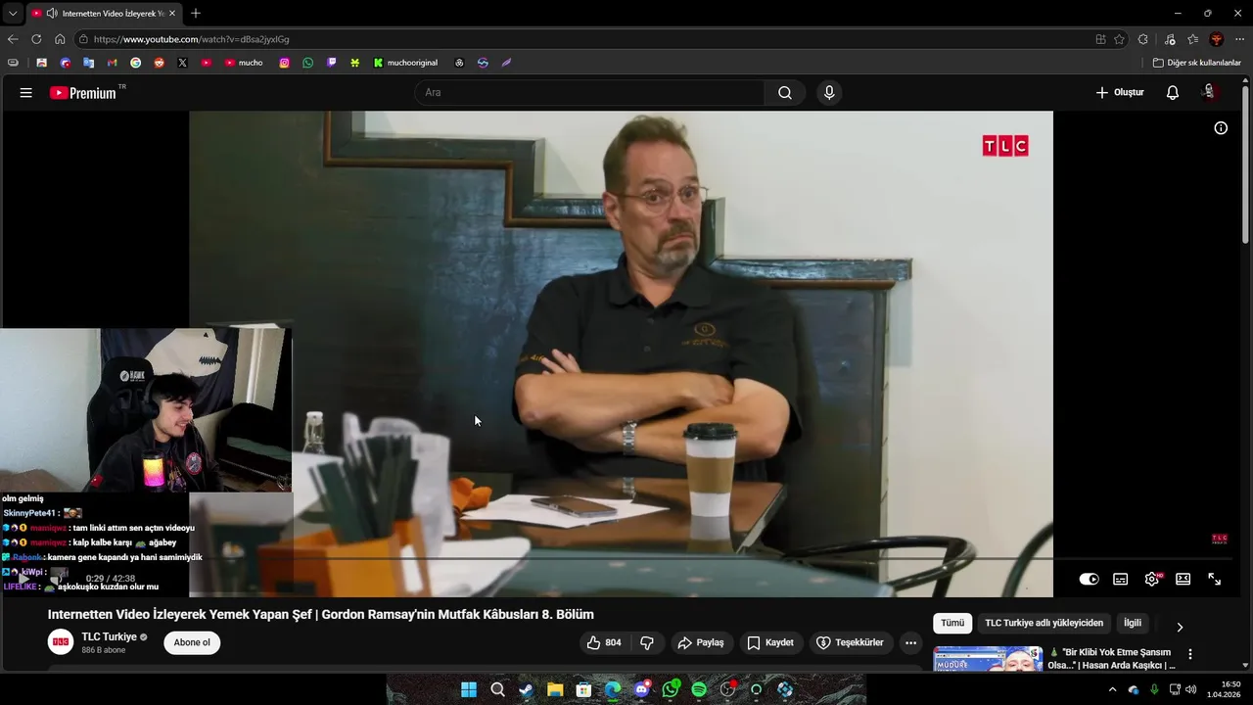
Task: Switch player to theater mode
Action: [1183, 580]
